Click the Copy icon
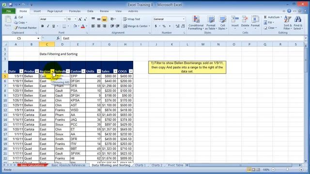 point(16,23)
